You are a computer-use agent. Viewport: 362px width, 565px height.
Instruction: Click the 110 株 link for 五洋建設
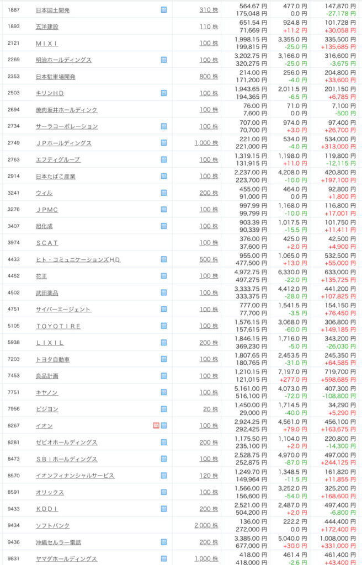coord(209,26)
